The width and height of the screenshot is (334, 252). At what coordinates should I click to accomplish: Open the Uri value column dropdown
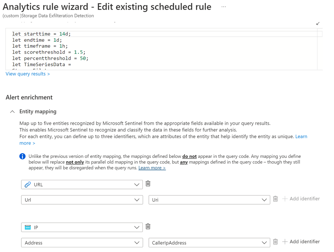(x=209, y=200)
